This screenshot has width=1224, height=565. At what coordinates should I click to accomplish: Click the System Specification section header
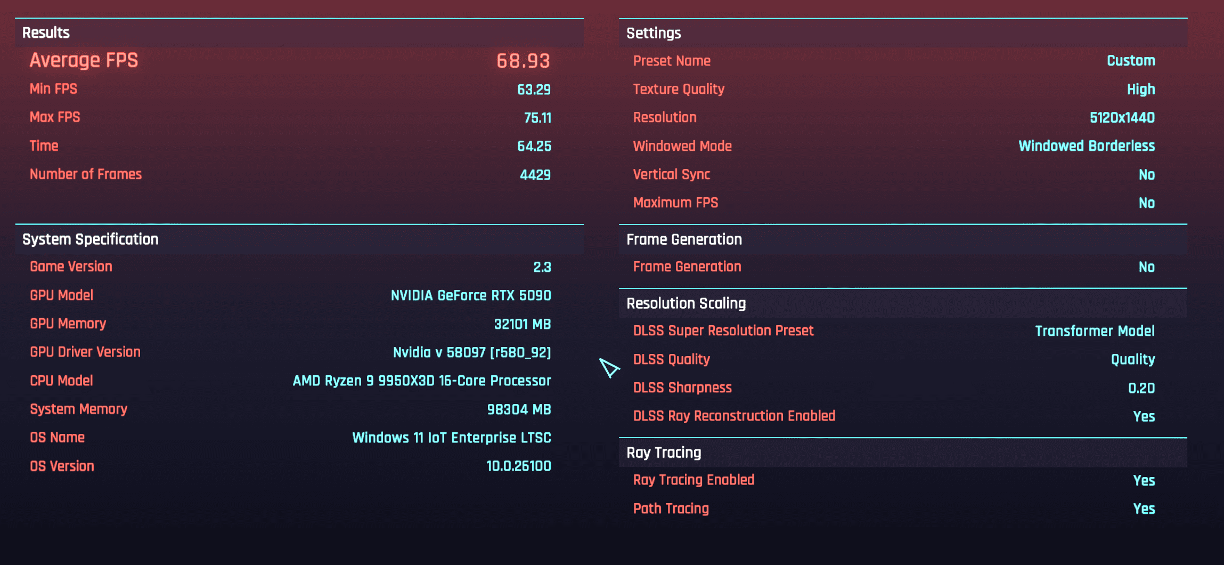tap(91, 239)
